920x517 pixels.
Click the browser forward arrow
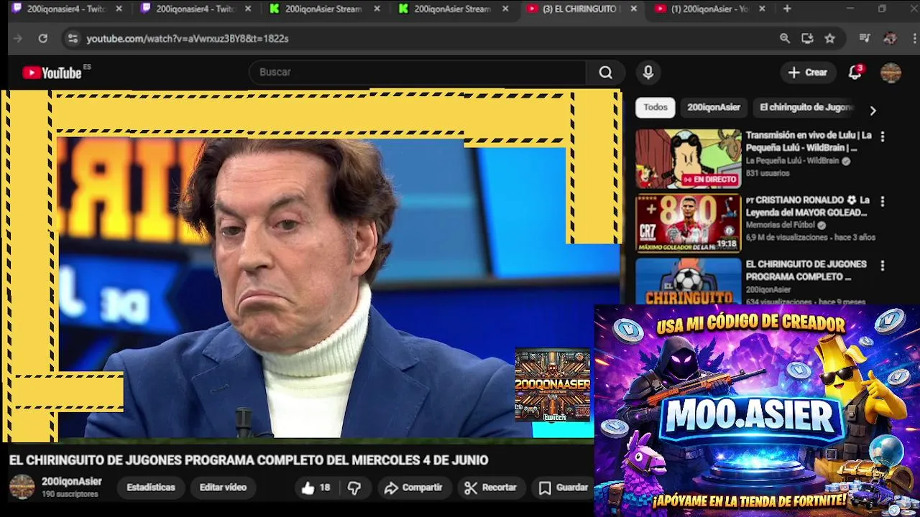pyautogui.click(x=18, y=39)
